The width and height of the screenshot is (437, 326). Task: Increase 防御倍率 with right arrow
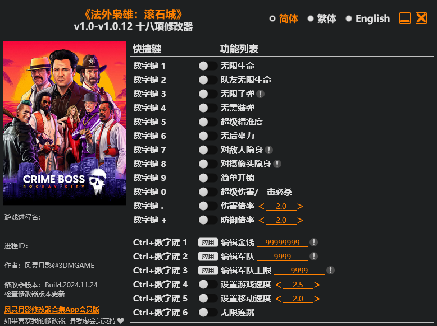(300, 220)
